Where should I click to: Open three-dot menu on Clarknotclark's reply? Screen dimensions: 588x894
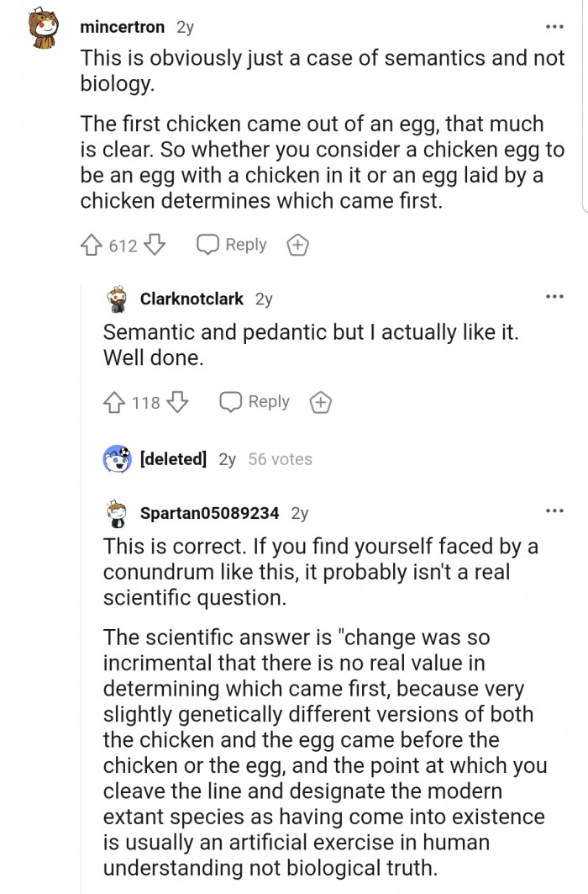[554, 297]
